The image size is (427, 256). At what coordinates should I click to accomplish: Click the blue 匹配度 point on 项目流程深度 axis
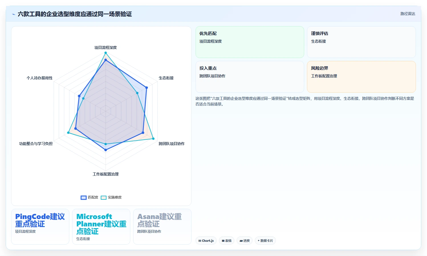click(x=105, y=60)
